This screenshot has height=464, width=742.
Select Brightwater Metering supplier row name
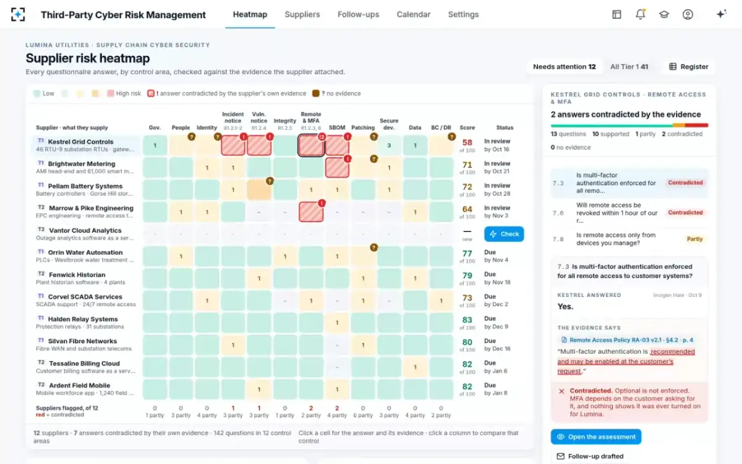pos(82,164)
